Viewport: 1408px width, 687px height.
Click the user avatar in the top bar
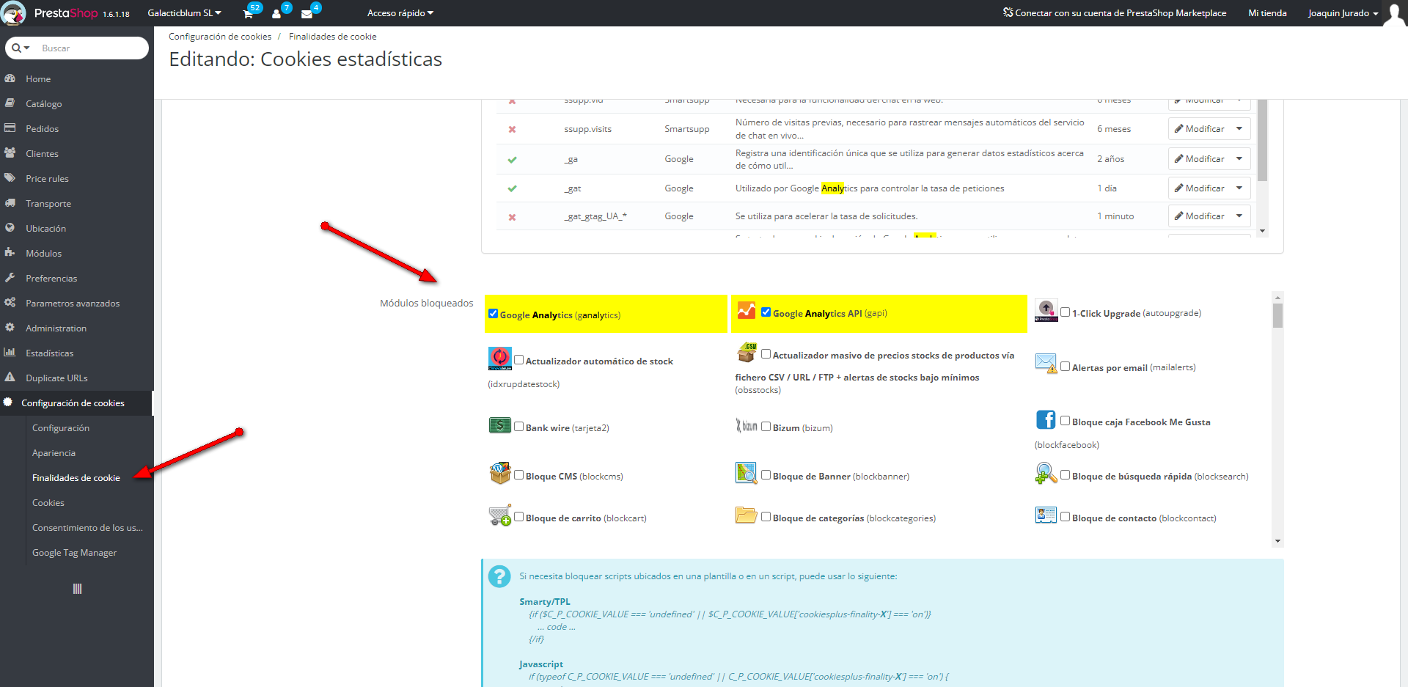(x=1395, y=13)
